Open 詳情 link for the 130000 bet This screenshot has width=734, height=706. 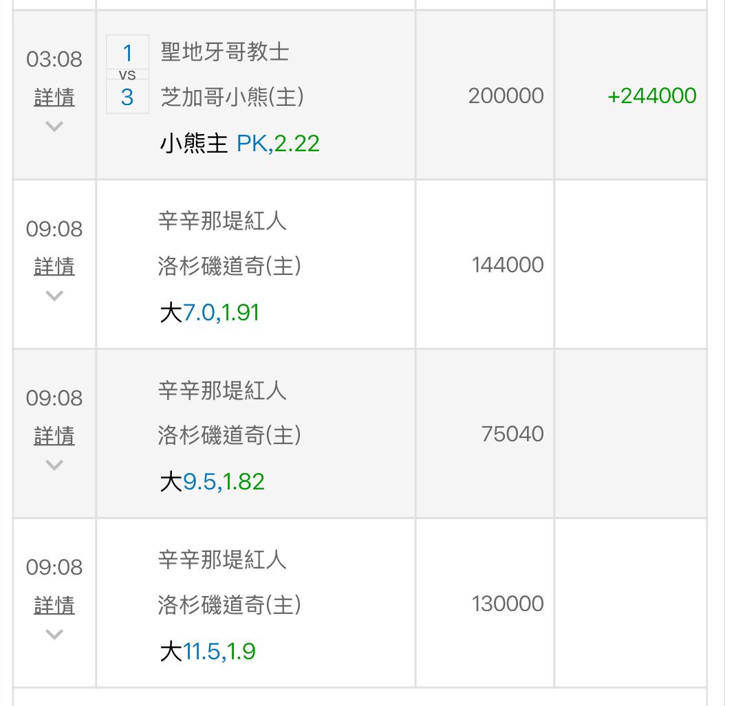click(x=54, y=606)
